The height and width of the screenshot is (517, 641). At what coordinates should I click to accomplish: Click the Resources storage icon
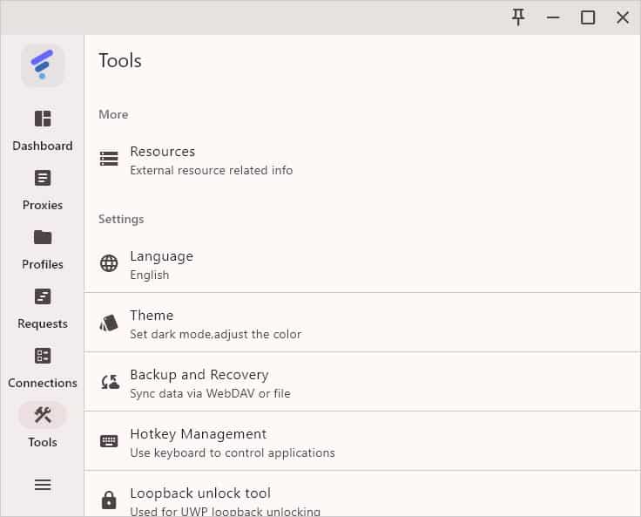point(109,159)
